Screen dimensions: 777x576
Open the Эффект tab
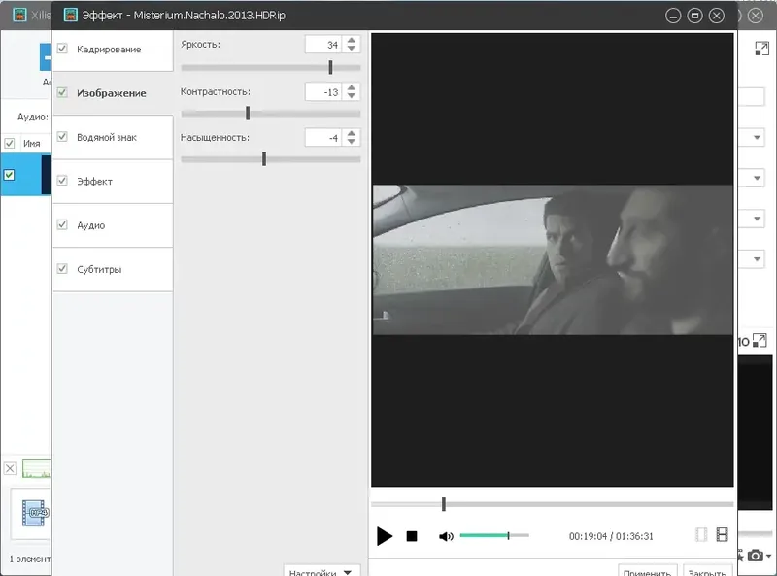coord(113,182)
